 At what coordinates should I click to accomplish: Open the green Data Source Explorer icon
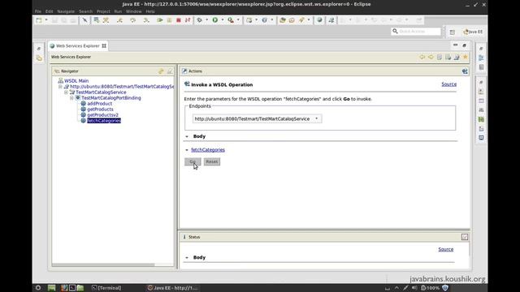click(481, 119)
